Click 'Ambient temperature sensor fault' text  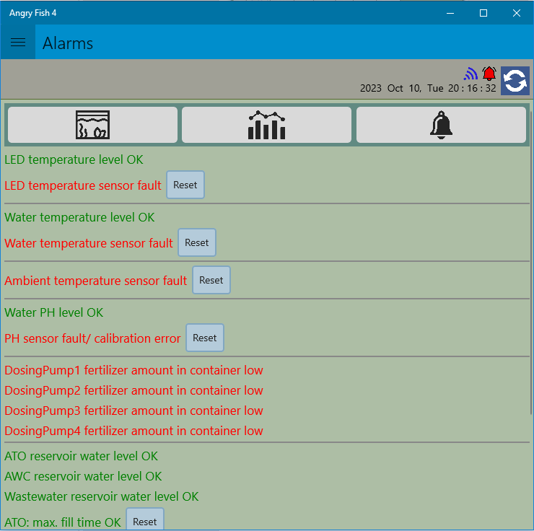pyautogui.click(x=96, y=281)
